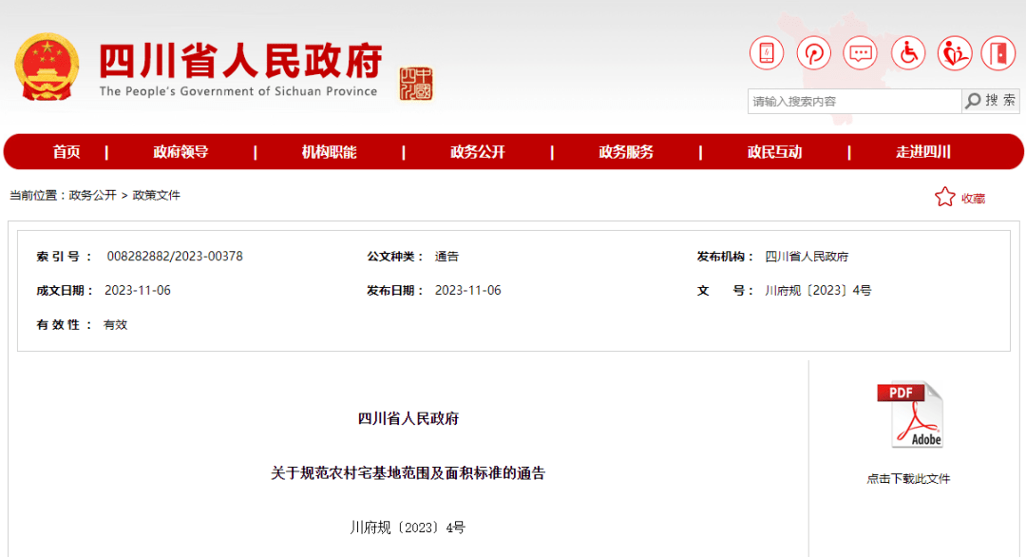1026x557 pixels.
Task: Click the red seal stamp logo
Action: click(x=416, y=84)
